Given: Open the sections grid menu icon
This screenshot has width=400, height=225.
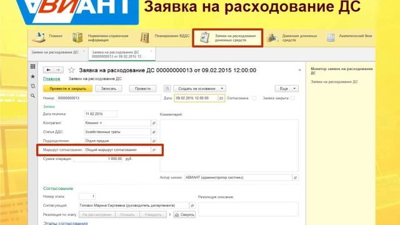Looking at the screenshot, I should [x=32, y=67].
